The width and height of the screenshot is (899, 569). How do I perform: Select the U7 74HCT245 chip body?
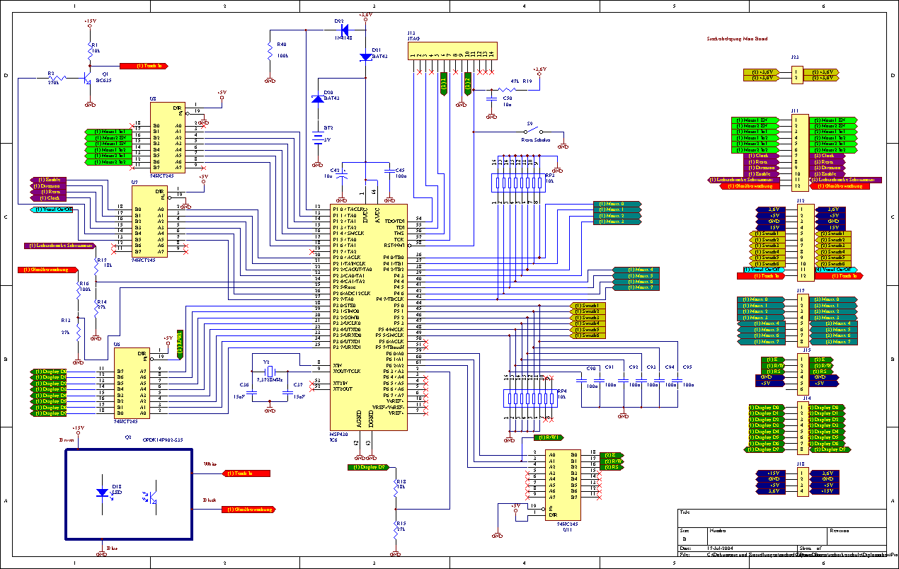pos(149,222)
